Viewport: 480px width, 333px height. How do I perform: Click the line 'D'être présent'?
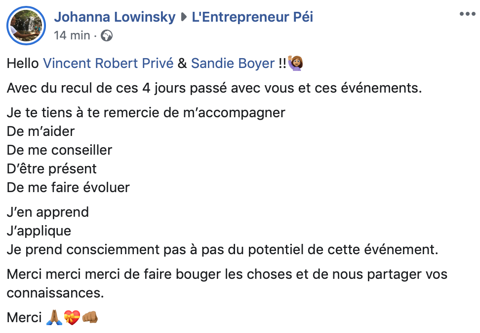coord(52,168)
